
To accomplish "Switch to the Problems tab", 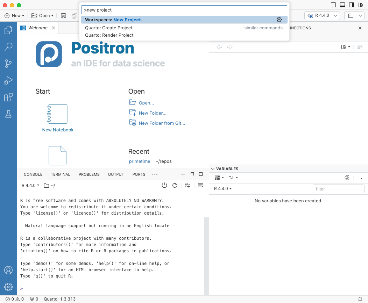I will 89,174.
